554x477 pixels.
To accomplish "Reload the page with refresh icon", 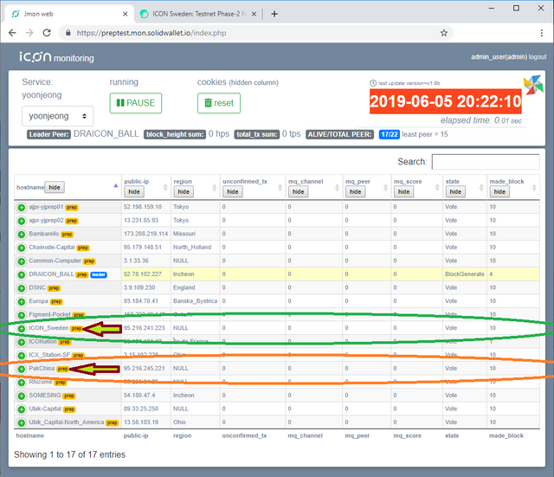I will click(47, 33).
